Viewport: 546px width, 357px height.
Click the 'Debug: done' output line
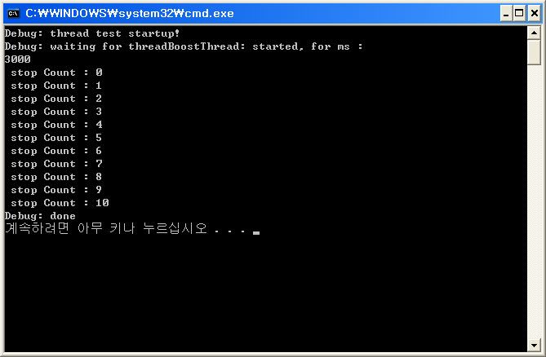click(40, 216)
